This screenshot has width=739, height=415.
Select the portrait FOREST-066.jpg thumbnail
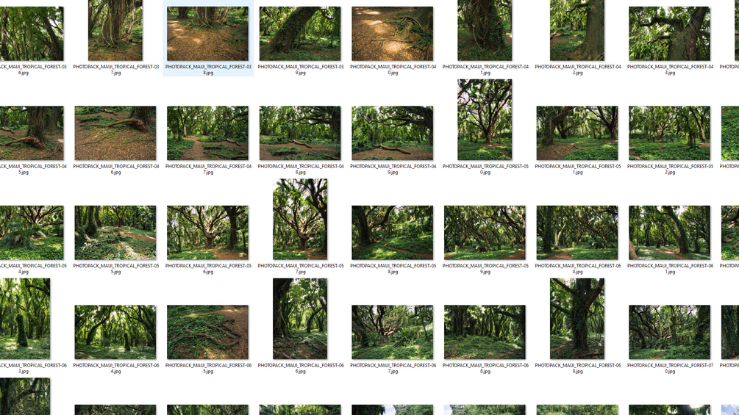[300, 319]
